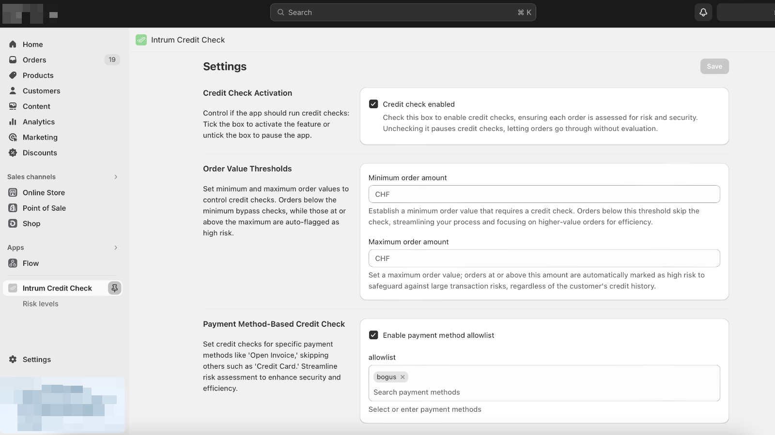The width and height of the screenshot is (775, 435).
Task: Open Orders via its inbox icon
Action: [13, 60]
